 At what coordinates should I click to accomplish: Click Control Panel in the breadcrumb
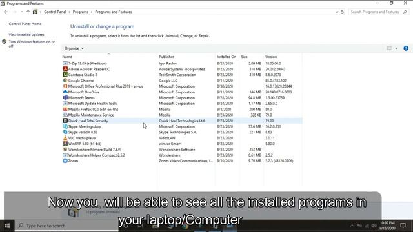click(x=55, y=12)
